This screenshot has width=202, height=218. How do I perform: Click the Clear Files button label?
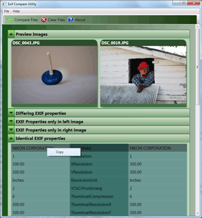57,20
